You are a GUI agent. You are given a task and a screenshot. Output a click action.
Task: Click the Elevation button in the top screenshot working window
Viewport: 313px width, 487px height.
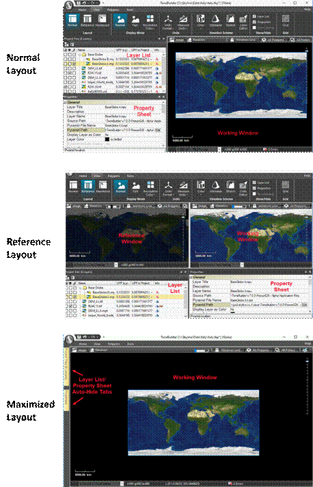coord(195,40)
